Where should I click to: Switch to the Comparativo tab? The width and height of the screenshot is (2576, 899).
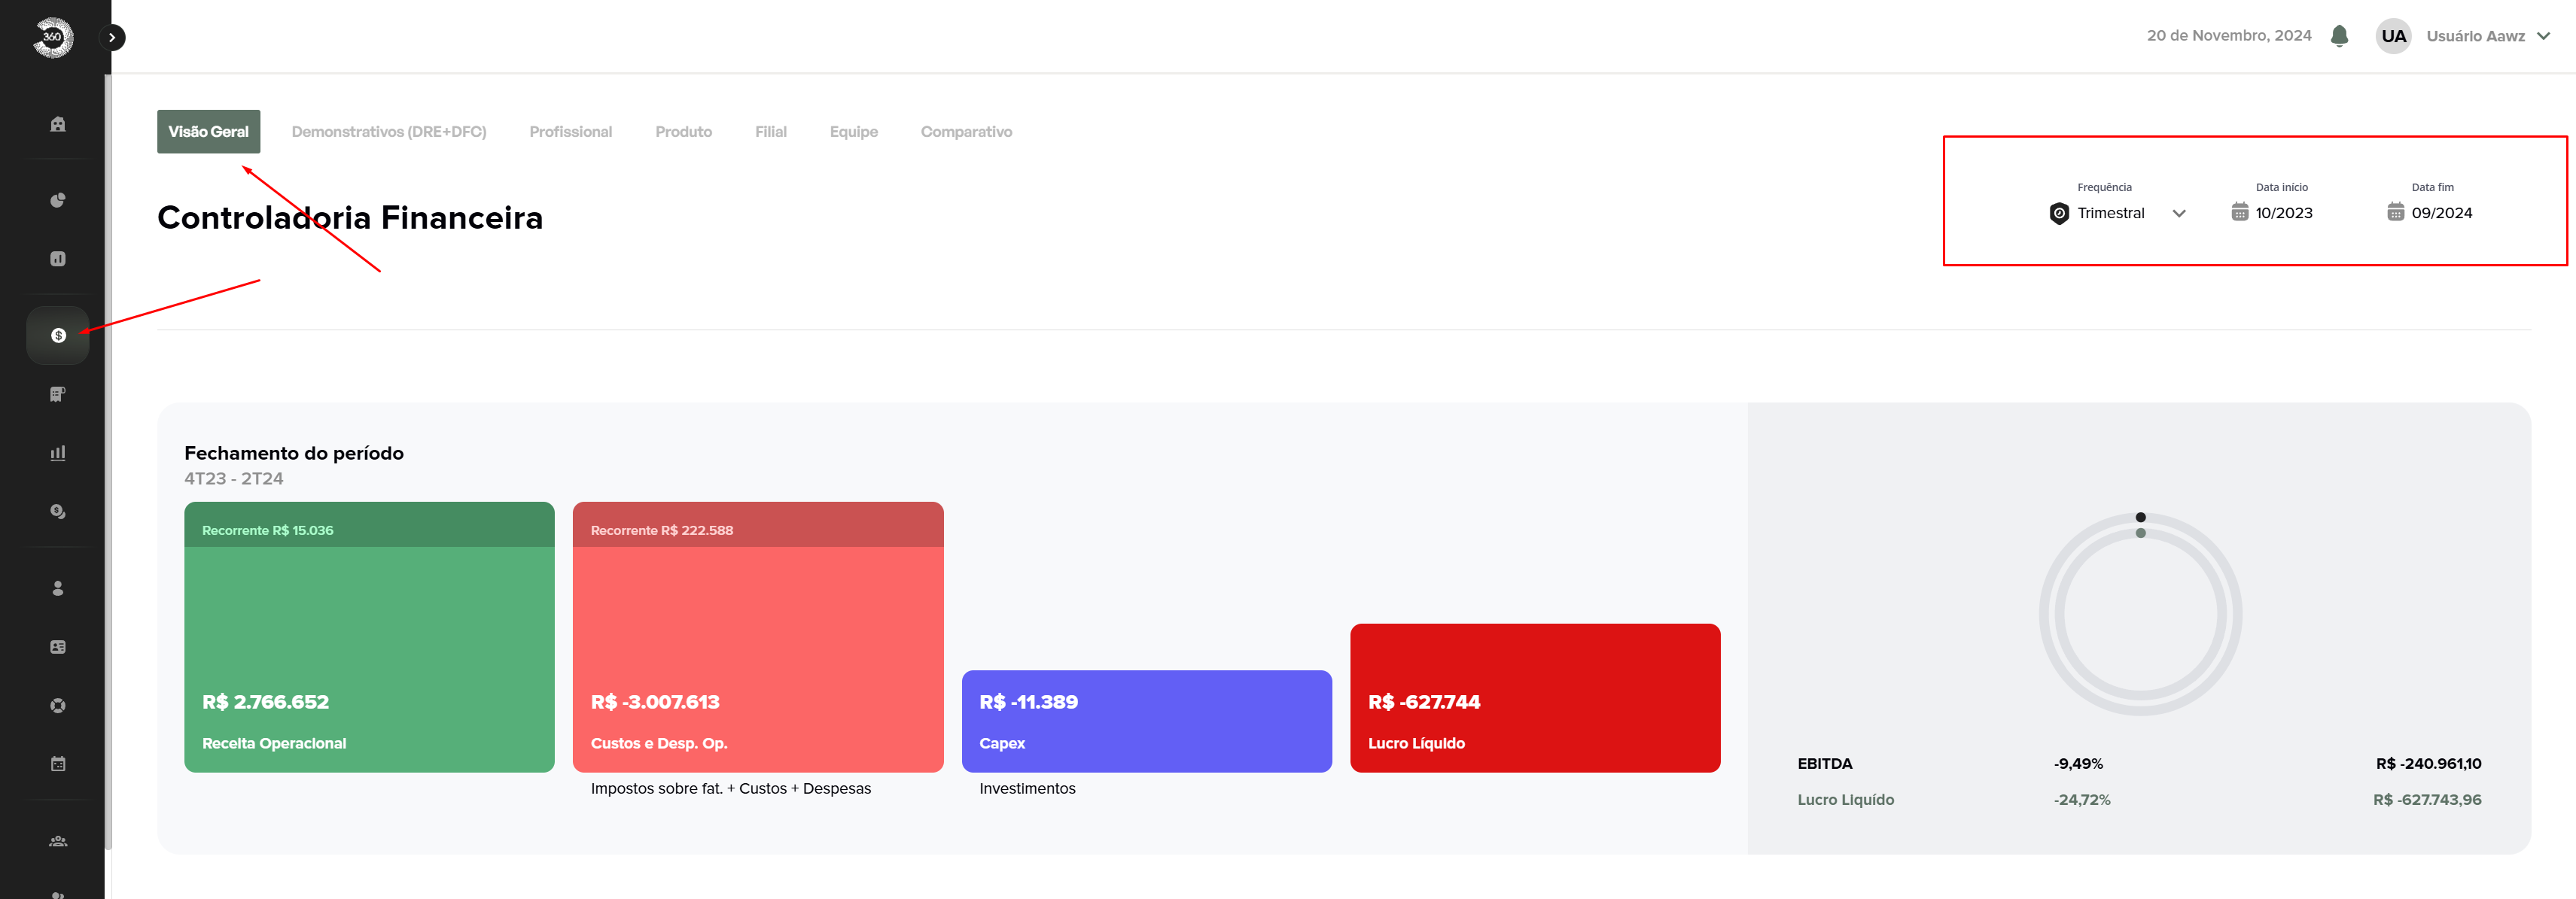tap(966, 132)
